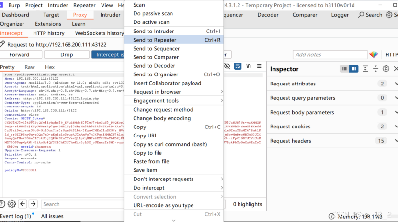Switch Inspector to side-by-side layout view

[x=353, y=69]
